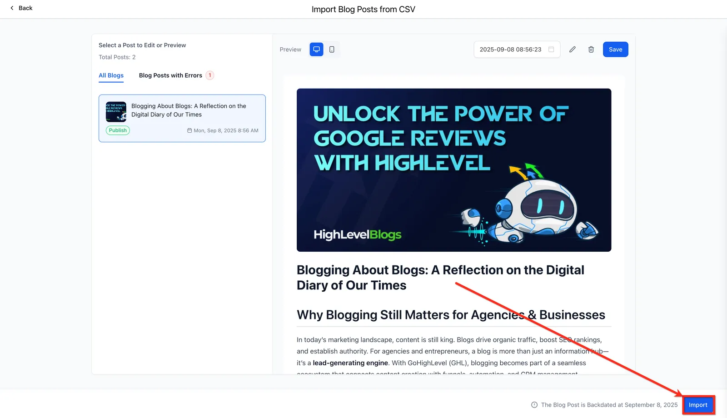Click the blog post preview heading
This screenshot has width=727, height=418.
coord(440,278)
